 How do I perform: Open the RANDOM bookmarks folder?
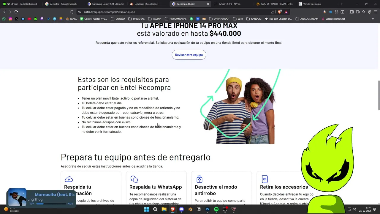[x=254, y=19]
